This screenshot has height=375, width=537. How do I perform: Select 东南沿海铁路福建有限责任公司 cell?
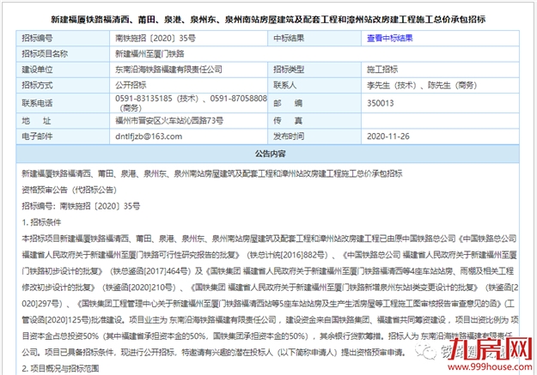188,70
